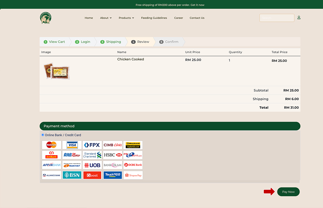This screenshot has width=323, height=208.
Task: Select Online Bank / Credit Card radio button
Action: point(43,135)
